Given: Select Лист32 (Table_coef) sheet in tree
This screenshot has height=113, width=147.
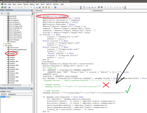Looking at the screenshot, I should (x=16, y=26).
